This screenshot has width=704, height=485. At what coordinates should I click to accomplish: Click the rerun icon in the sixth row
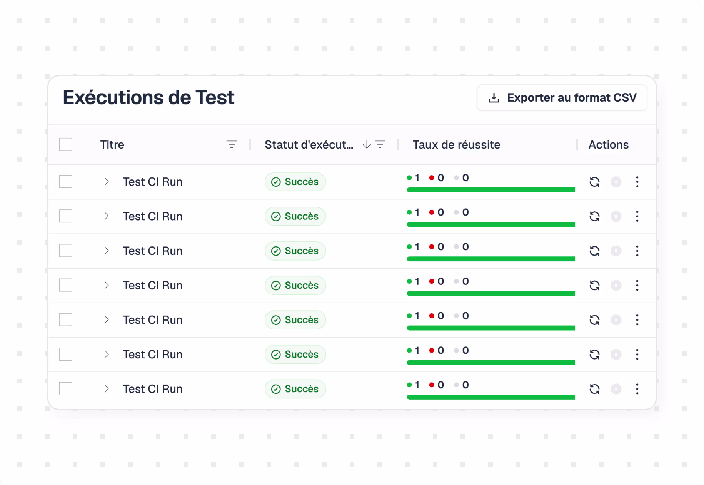(594, 355)
